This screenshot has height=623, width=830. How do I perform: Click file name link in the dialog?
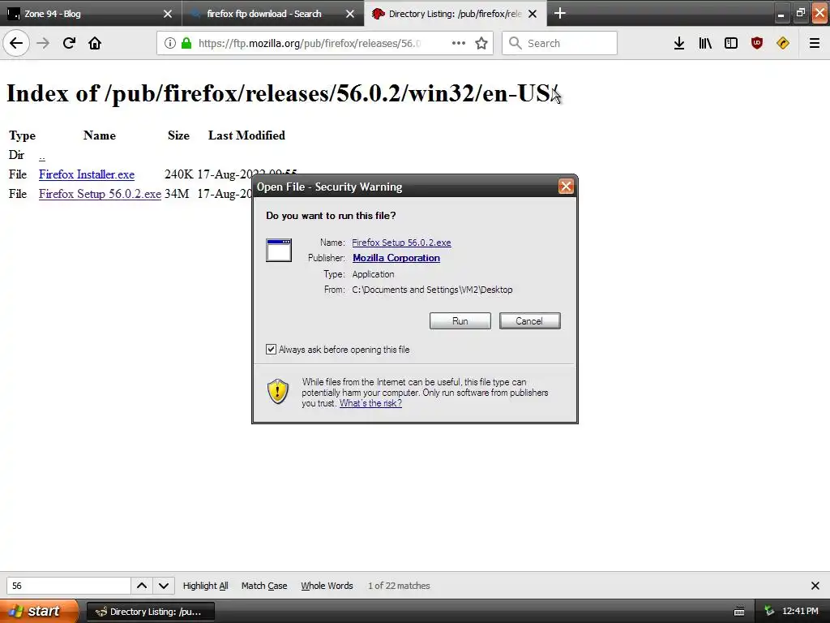(x=401, y=243)
